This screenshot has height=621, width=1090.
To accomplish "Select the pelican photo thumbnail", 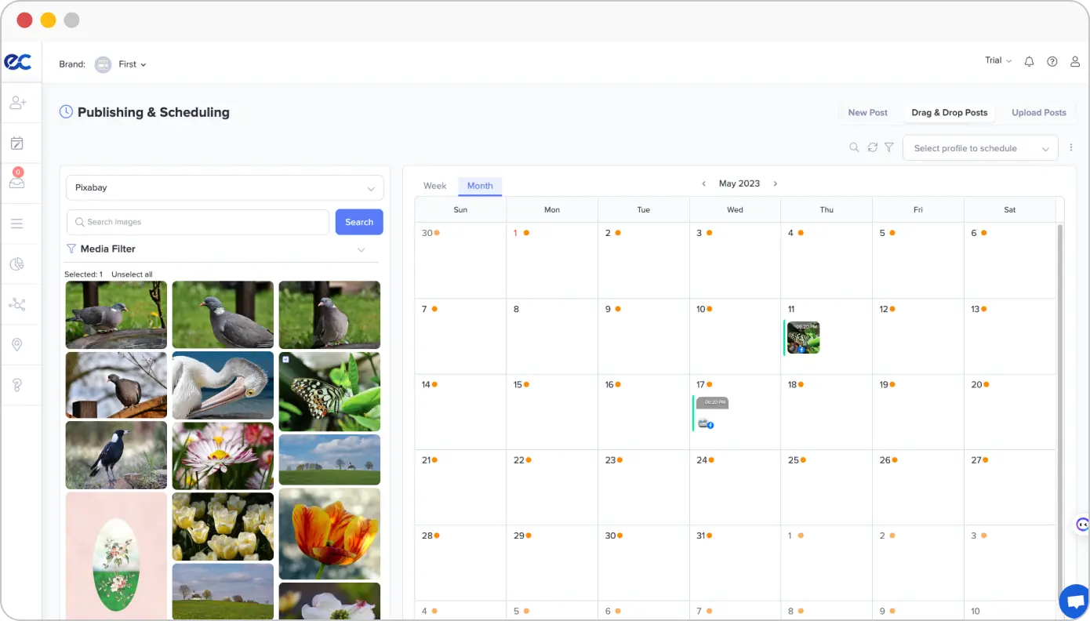I will point(223,385).
